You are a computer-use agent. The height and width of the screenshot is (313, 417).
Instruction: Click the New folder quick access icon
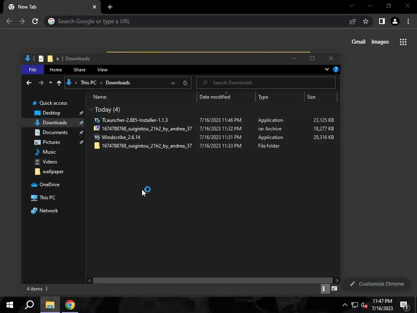pos(50,59)
